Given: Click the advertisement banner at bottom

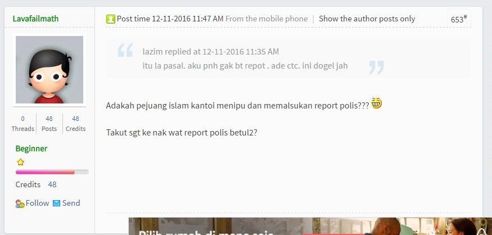Looking at the screenshot, I should click(310, 226).
